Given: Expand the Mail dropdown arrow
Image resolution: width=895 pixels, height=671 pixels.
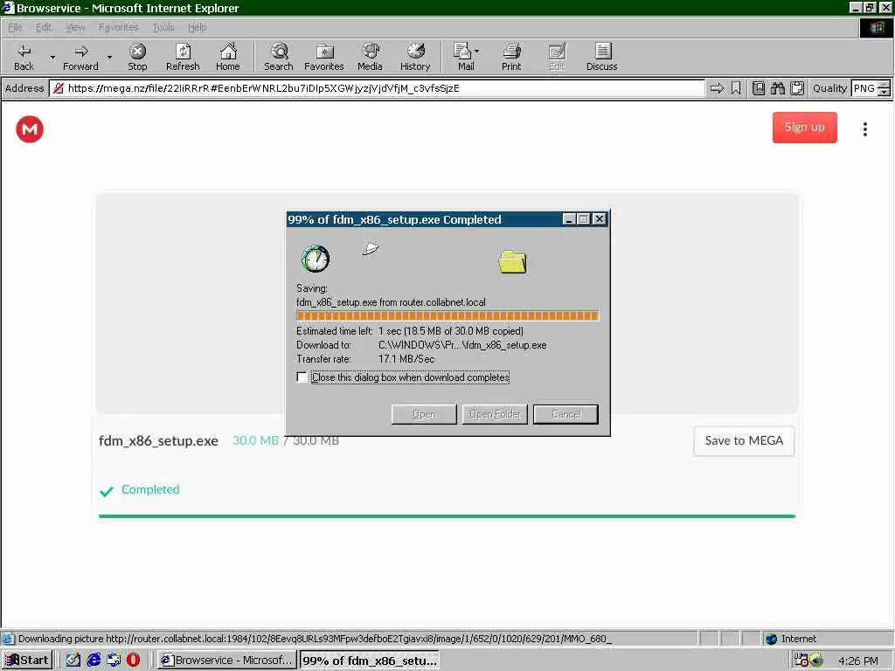Looking at the screenshot, I should pyautogui.click(x=476, y=52).
